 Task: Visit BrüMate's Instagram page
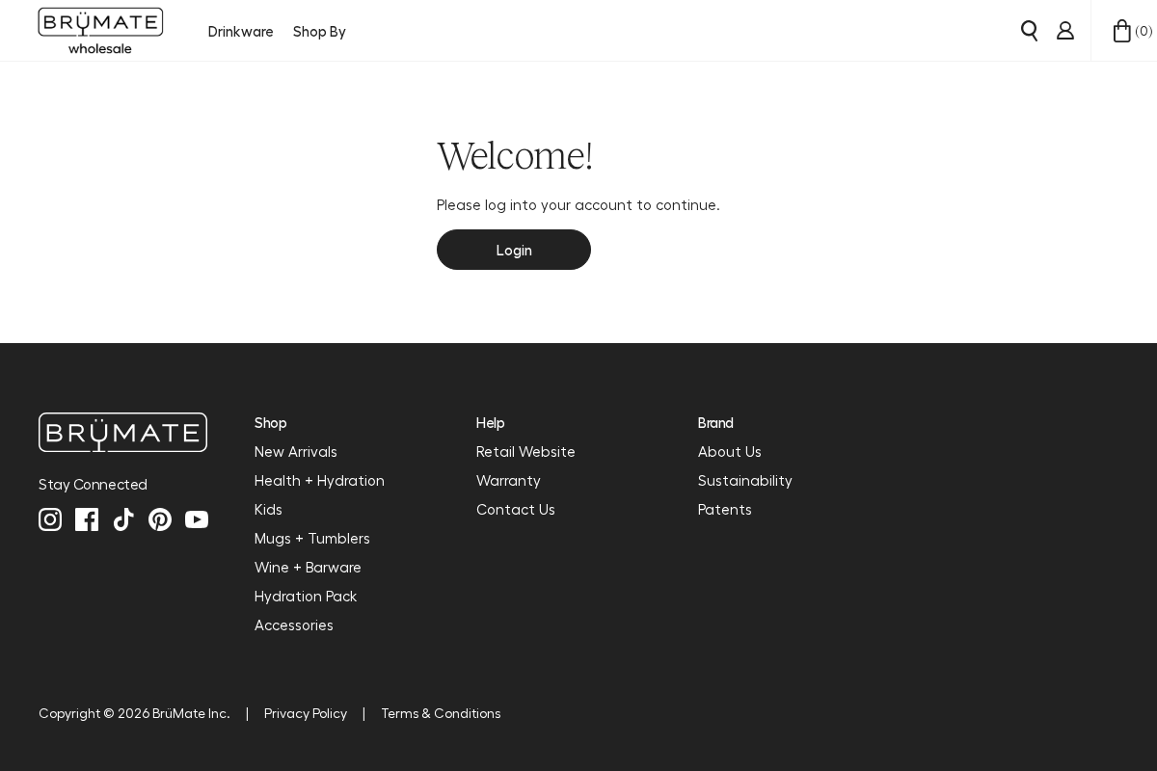50,519
